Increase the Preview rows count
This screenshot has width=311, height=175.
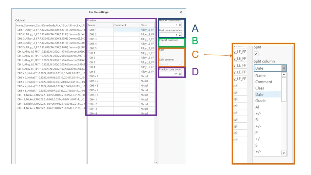[180, 73]
